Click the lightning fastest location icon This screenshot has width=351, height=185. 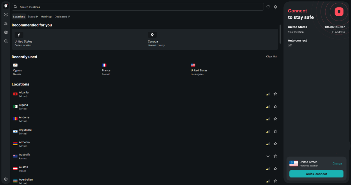pyautogui.click(x=19, y=35)
